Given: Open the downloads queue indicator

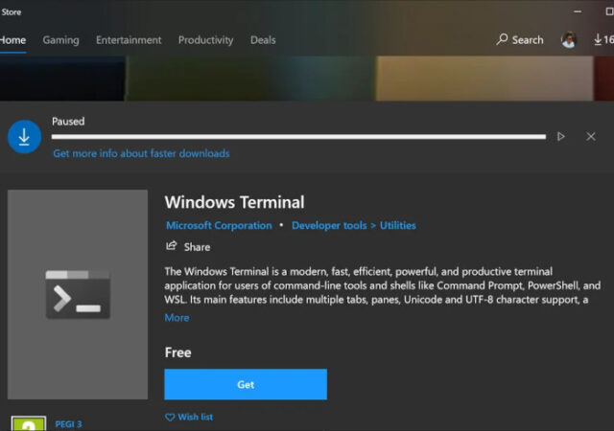Looking at the screenshot, I should pyautogui.click(x=603, y=39).
